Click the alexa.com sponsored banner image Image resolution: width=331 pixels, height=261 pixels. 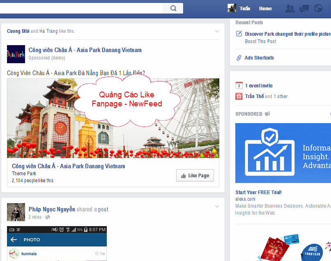click(x=283, y=153)
